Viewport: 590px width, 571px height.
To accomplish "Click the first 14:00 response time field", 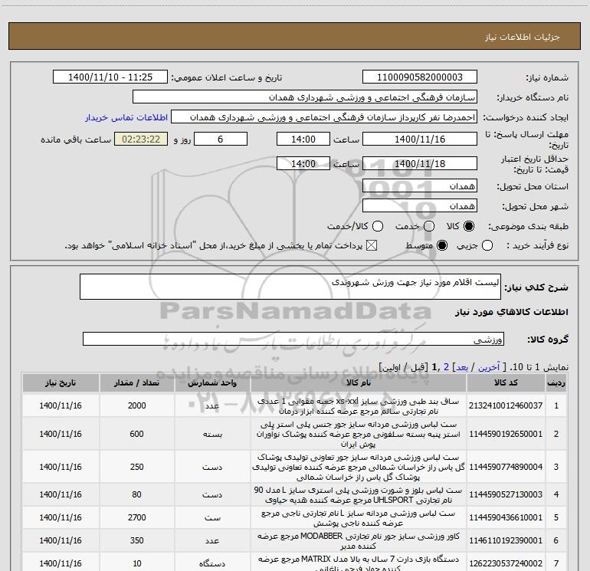I will point(303,139).
